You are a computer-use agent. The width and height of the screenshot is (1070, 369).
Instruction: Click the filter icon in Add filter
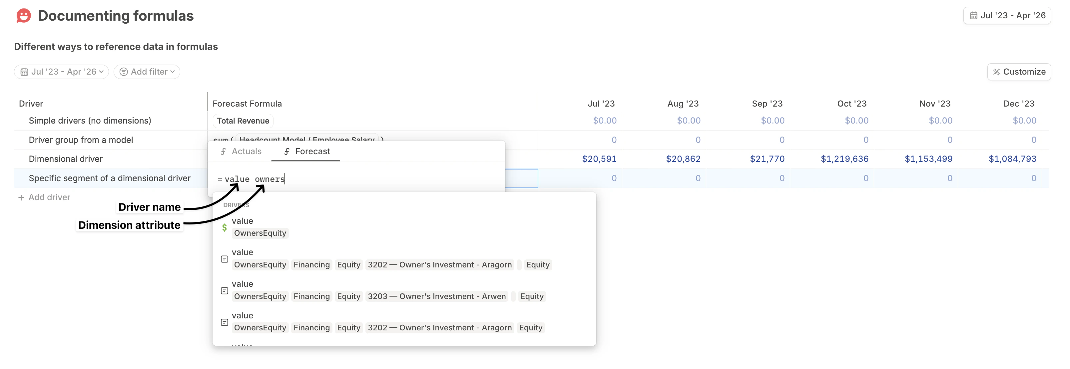[x=123, y=72]
